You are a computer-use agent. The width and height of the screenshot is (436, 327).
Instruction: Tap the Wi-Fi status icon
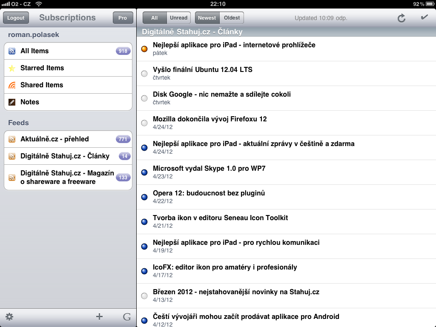pos(39,4)
